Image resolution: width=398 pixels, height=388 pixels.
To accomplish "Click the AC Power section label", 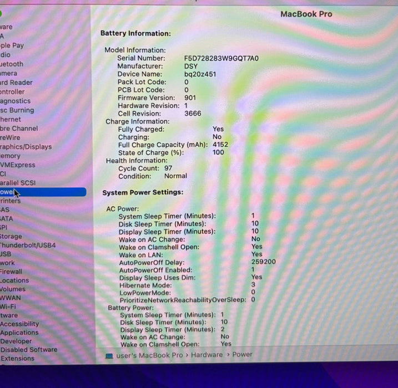I will pyautogui.click(x=123, y=209).
